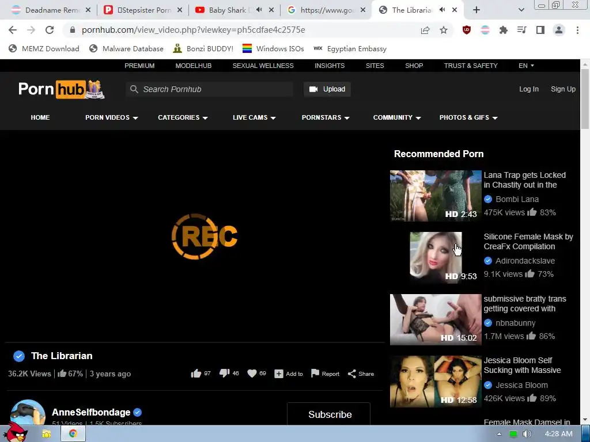Image resolution: width=590 pixels, height=442 pixels.
Task: Click the Subscribe button
Action: (x=328, y=414)
